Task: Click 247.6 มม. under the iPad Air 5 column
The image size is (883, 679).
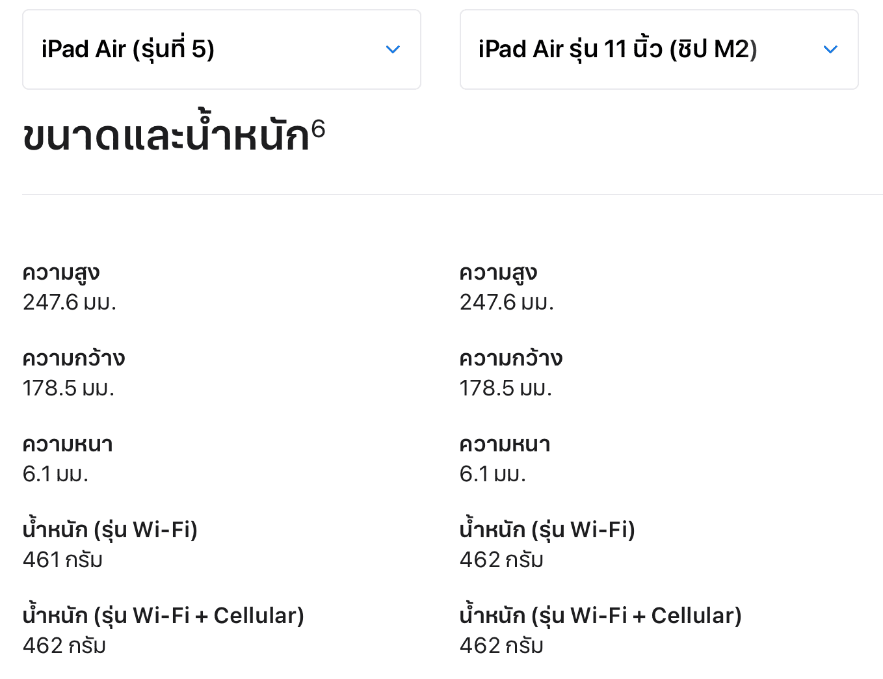Action: [x=70, y=302]
